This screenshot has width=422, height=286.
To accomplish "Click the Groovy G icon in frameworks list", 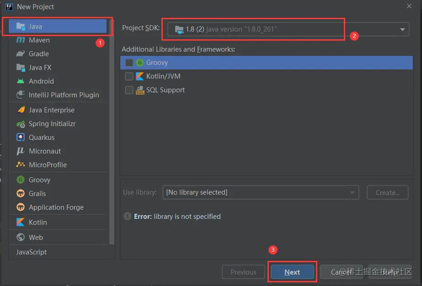I will tap(139, 63).
